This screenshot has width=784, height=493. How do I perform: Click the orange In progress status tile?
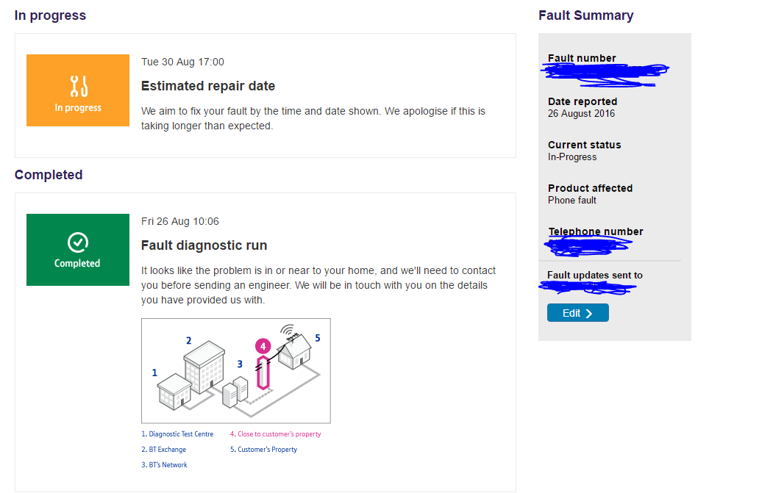tap(78, 90)
